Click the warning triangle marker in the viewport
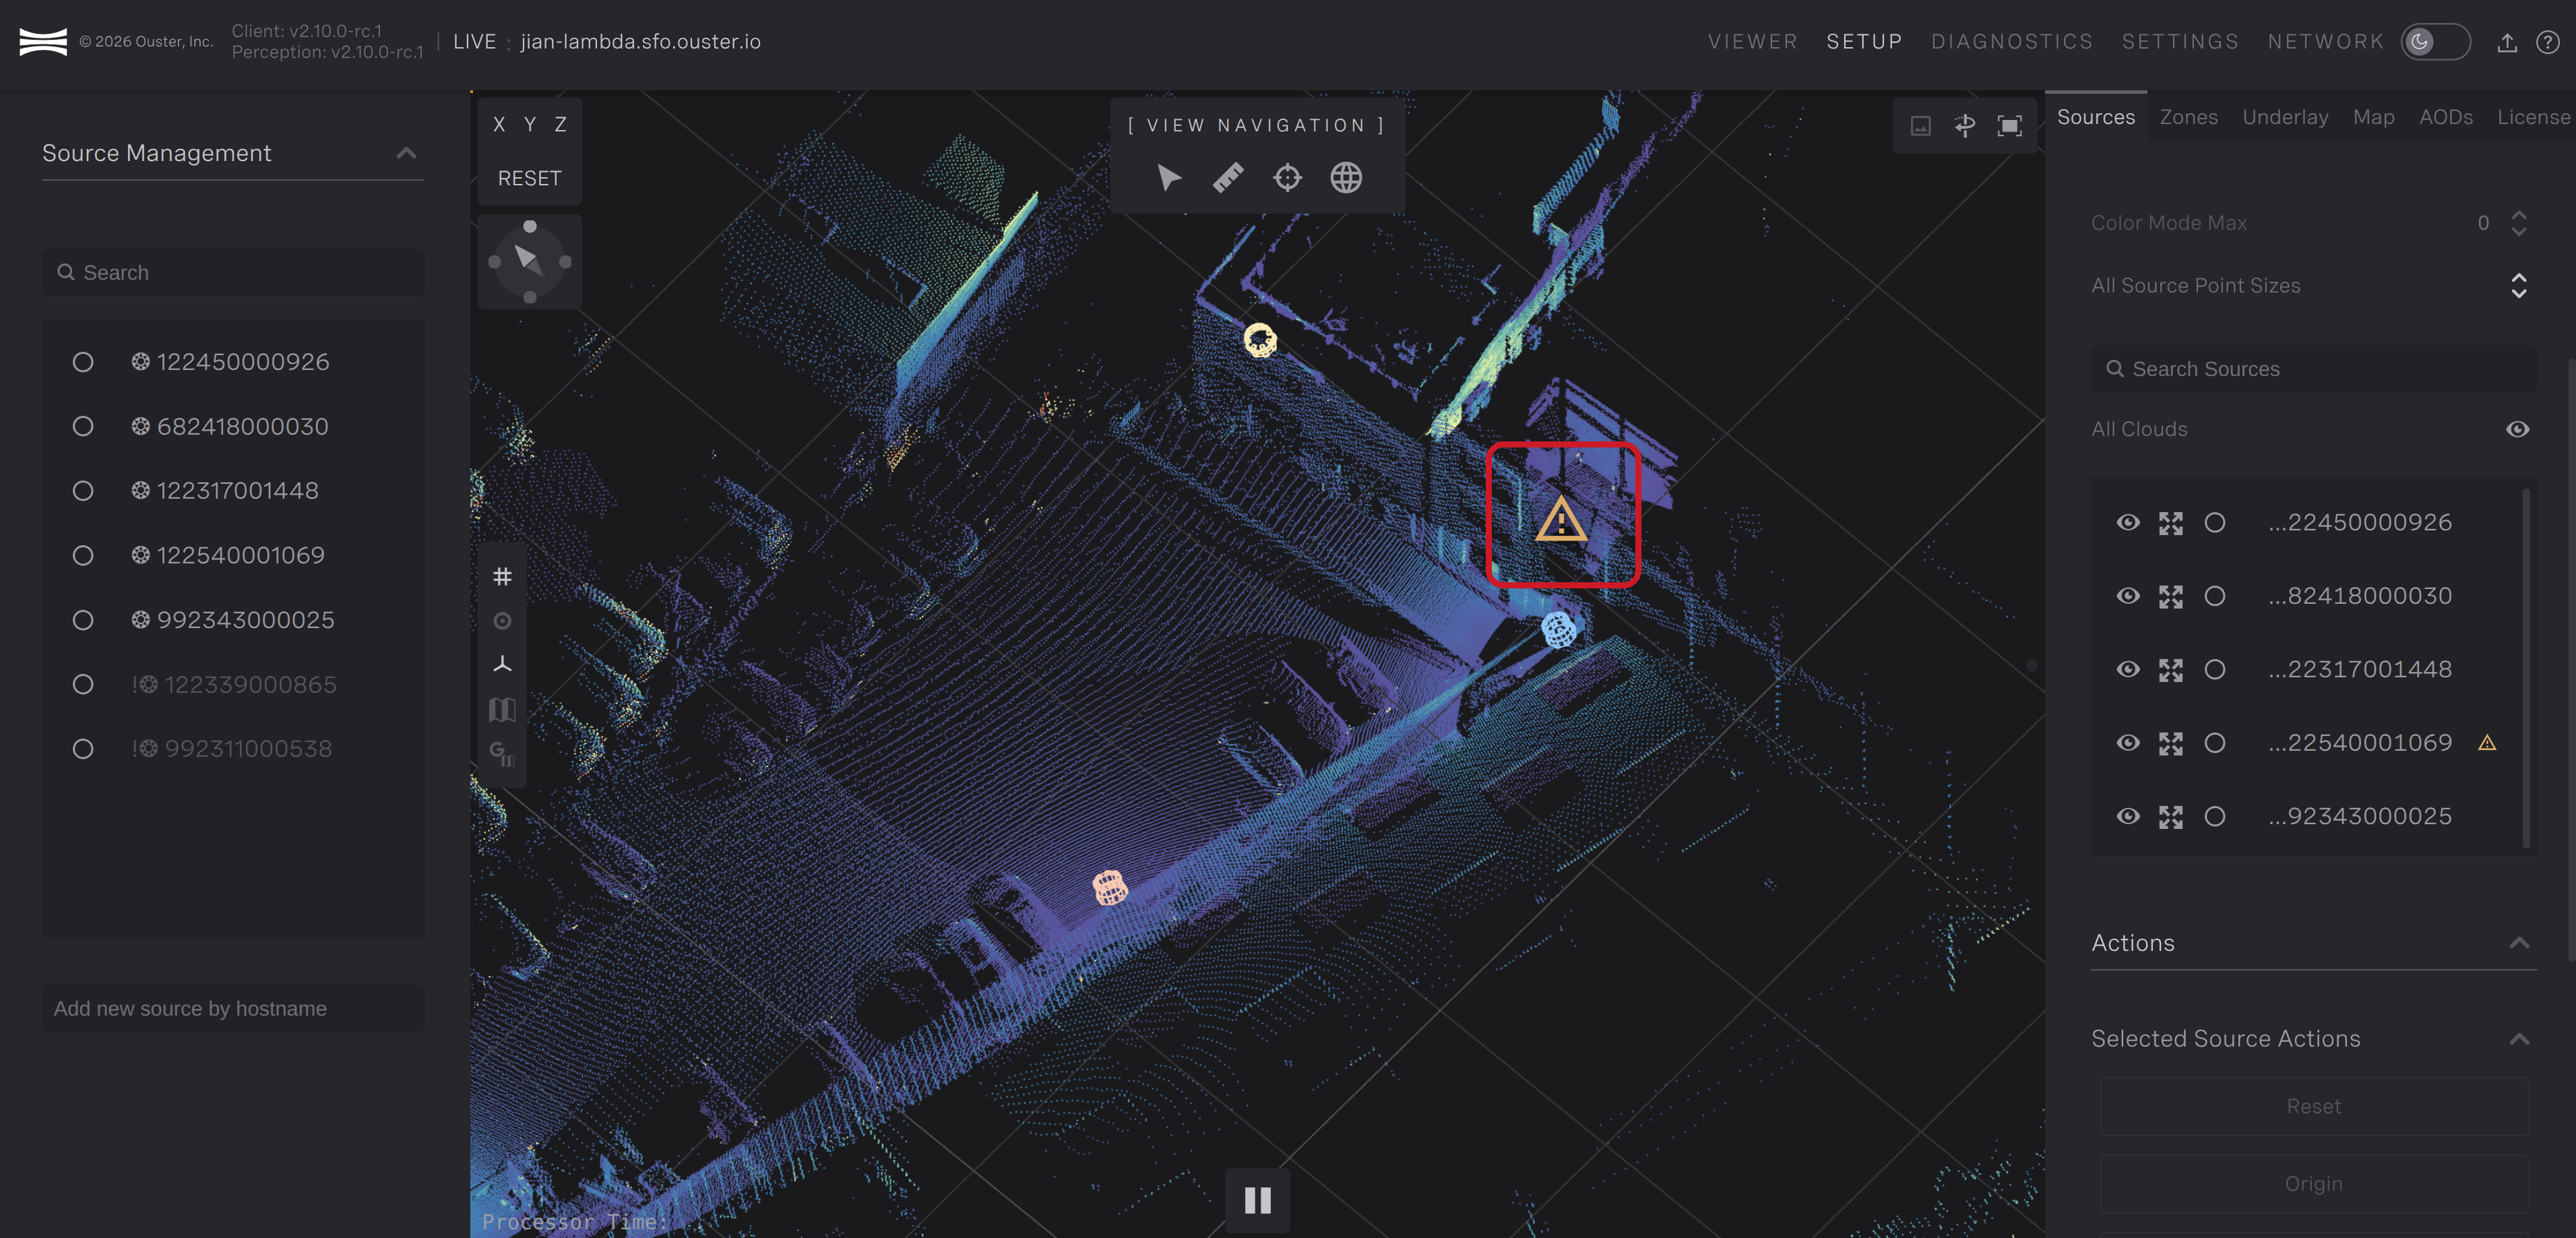Image resolution: width=2576 pixels, height=1238 pixels. coord(1561,519)
